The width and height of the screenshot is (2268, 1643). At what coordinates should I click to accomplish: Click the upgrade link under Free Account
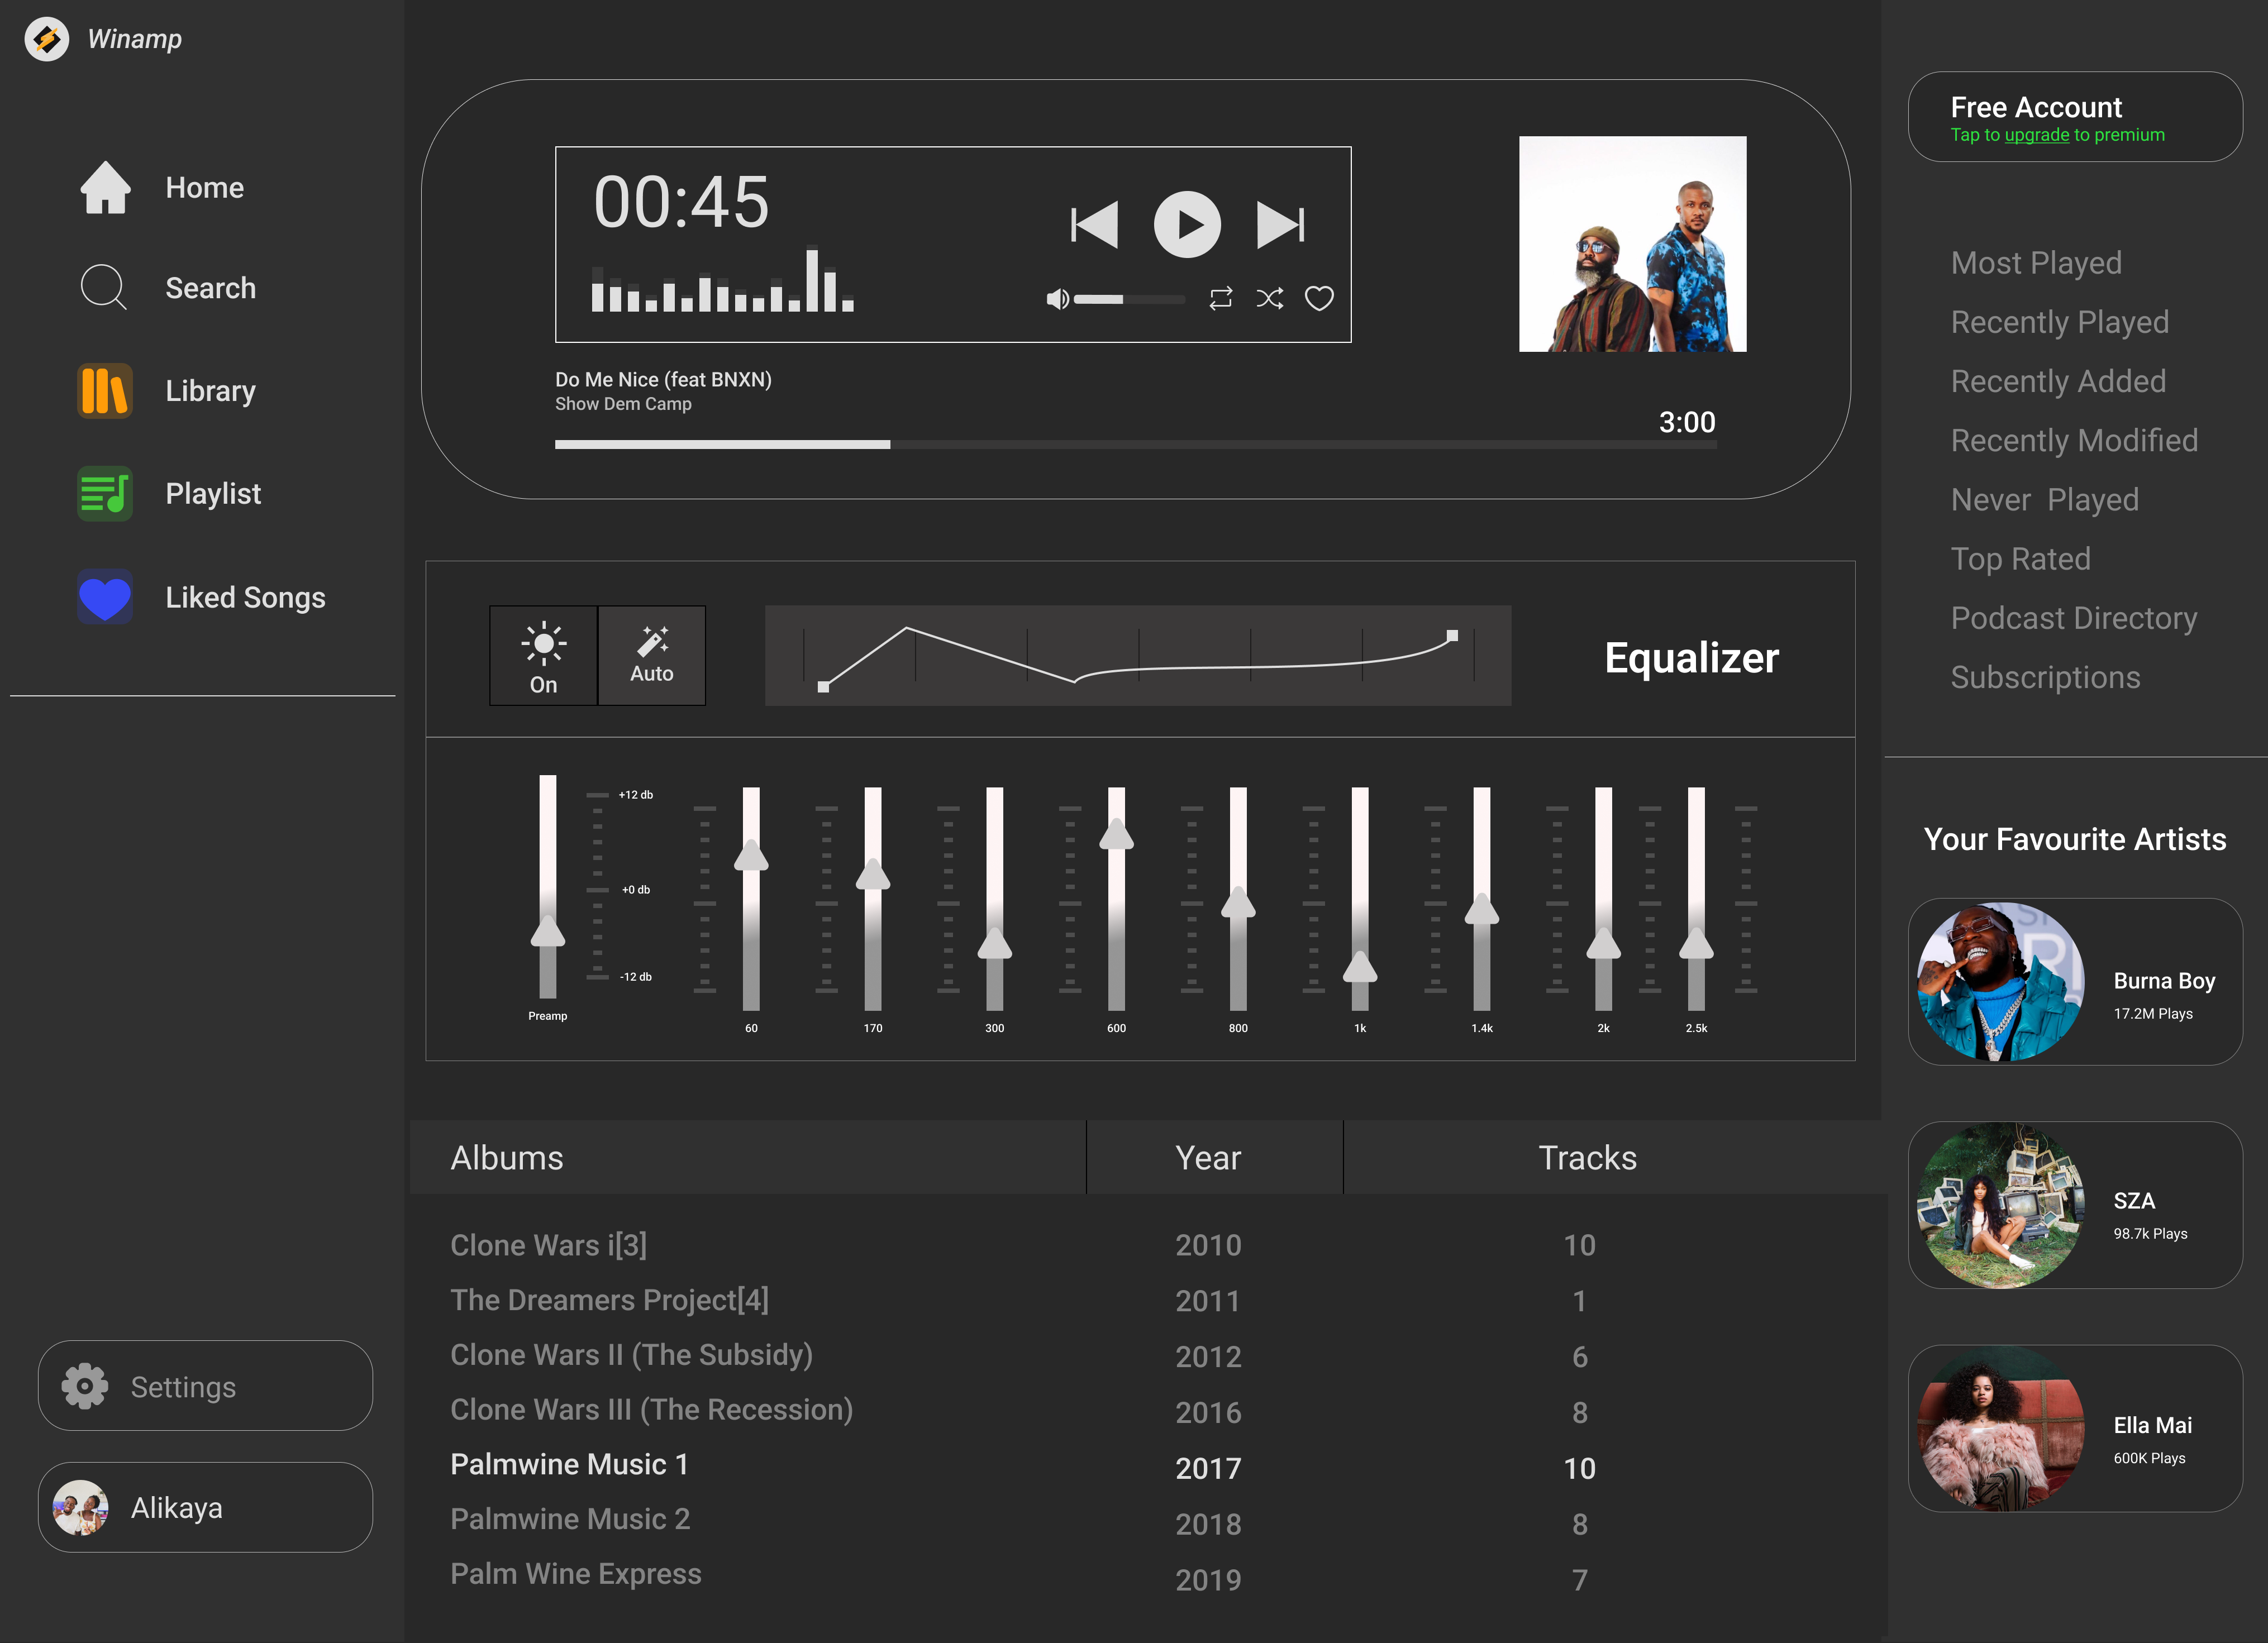(2036, 135)
